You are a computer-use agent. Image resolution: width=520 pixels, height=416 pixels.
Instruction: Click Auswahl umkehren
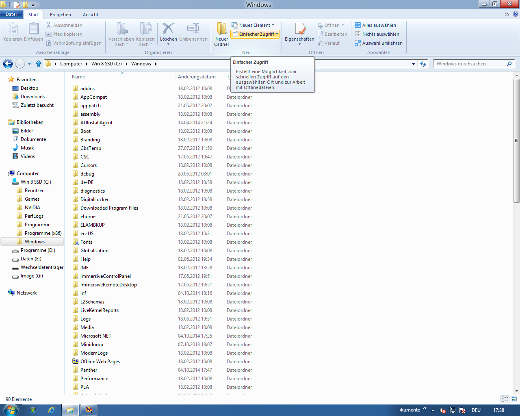click(379, 43)
